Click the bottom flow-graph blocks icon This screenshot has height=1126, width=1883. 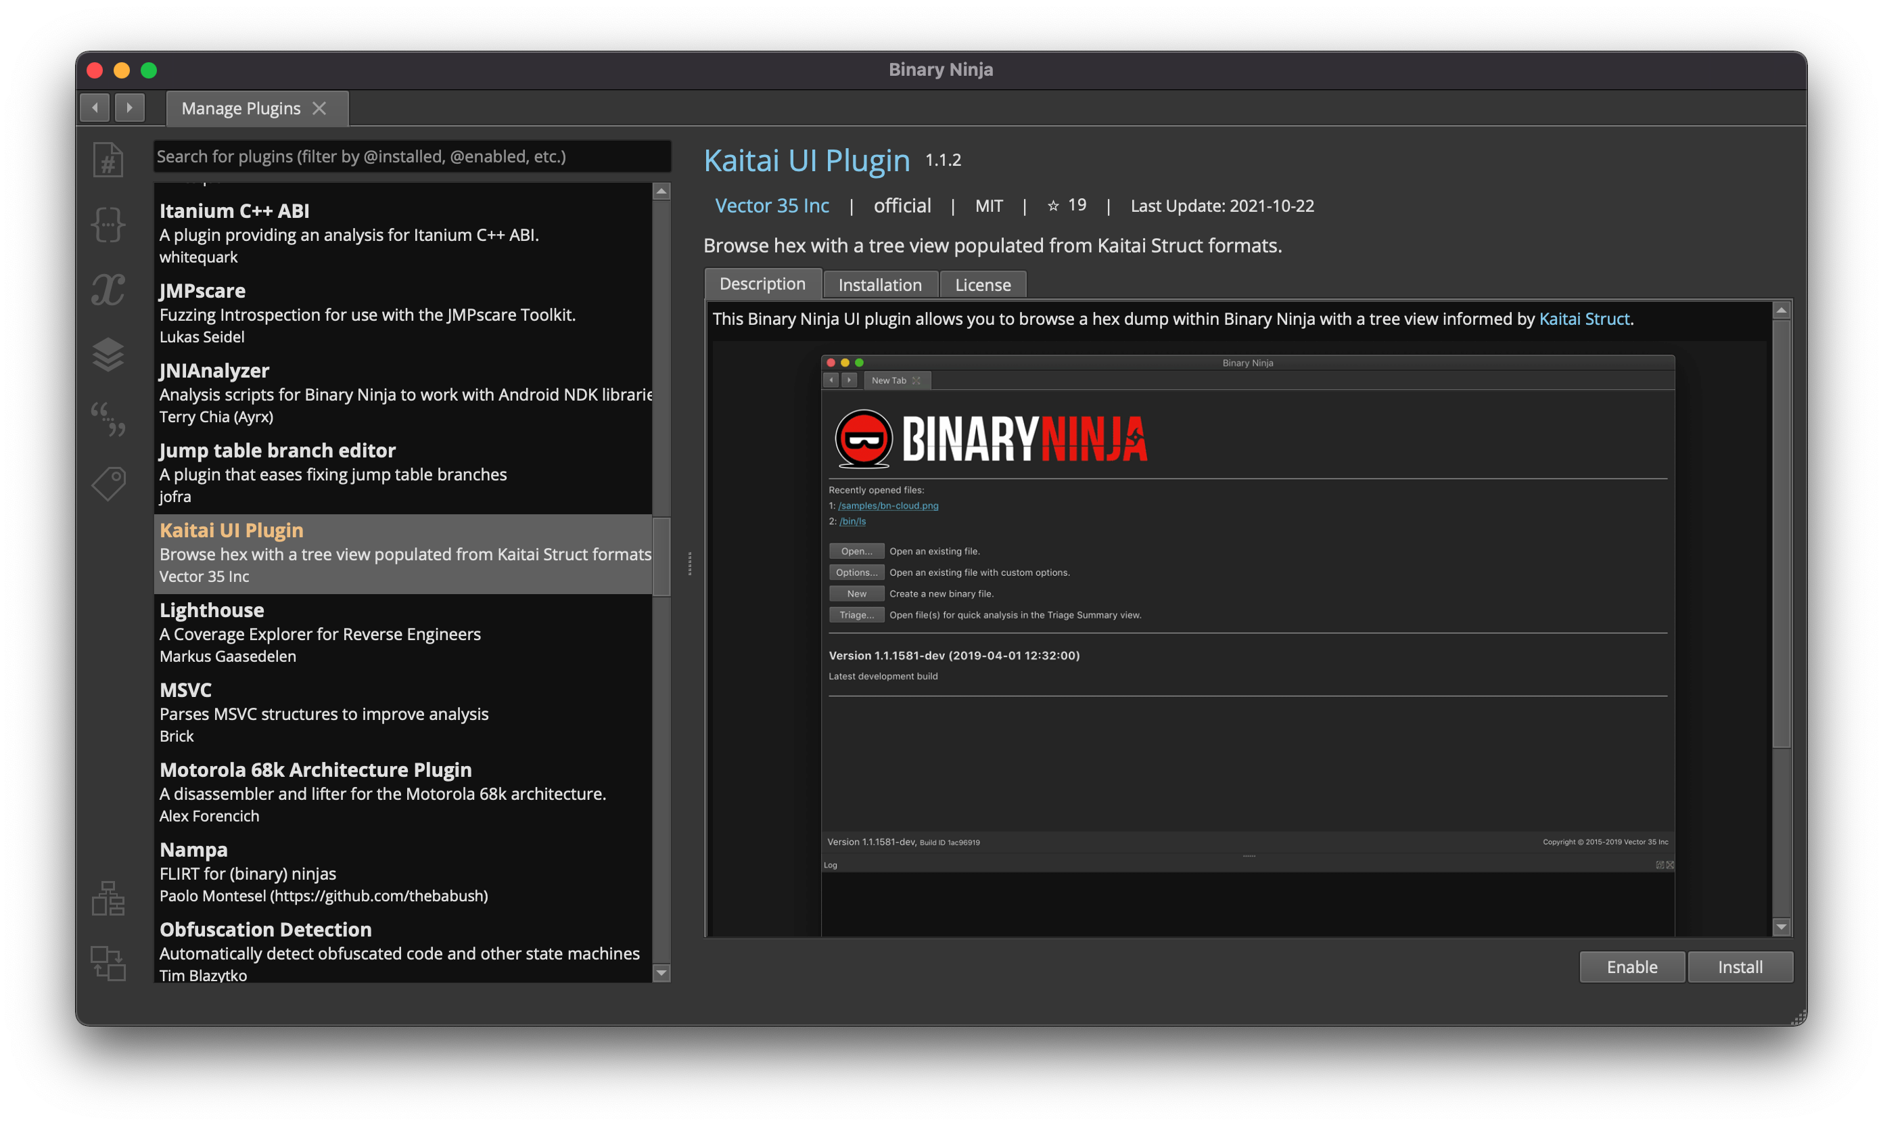(108, 963)
